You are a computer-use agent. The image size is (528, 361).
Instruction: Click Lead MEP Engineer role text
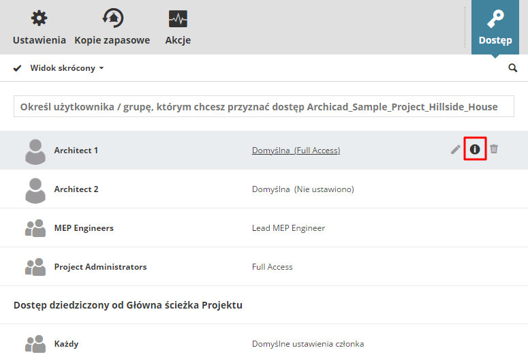288,228
